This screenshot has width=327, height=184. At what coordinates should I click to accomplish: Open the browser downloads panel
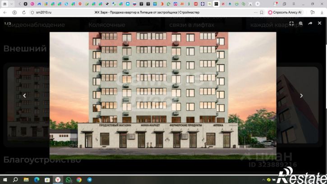pyautogui.click(x=321, y=13)
